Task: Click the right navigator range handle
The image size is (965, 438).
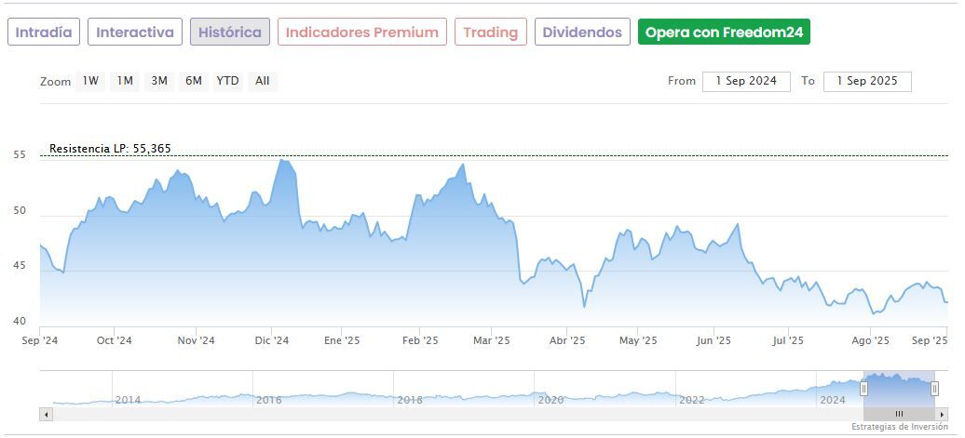Action: [x=934, y=389]
